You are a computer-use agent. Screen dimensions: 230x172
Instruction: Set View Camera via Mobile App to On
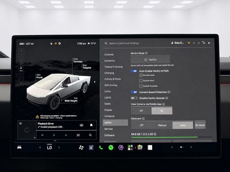pyautogui.click(x=162, y=111)
